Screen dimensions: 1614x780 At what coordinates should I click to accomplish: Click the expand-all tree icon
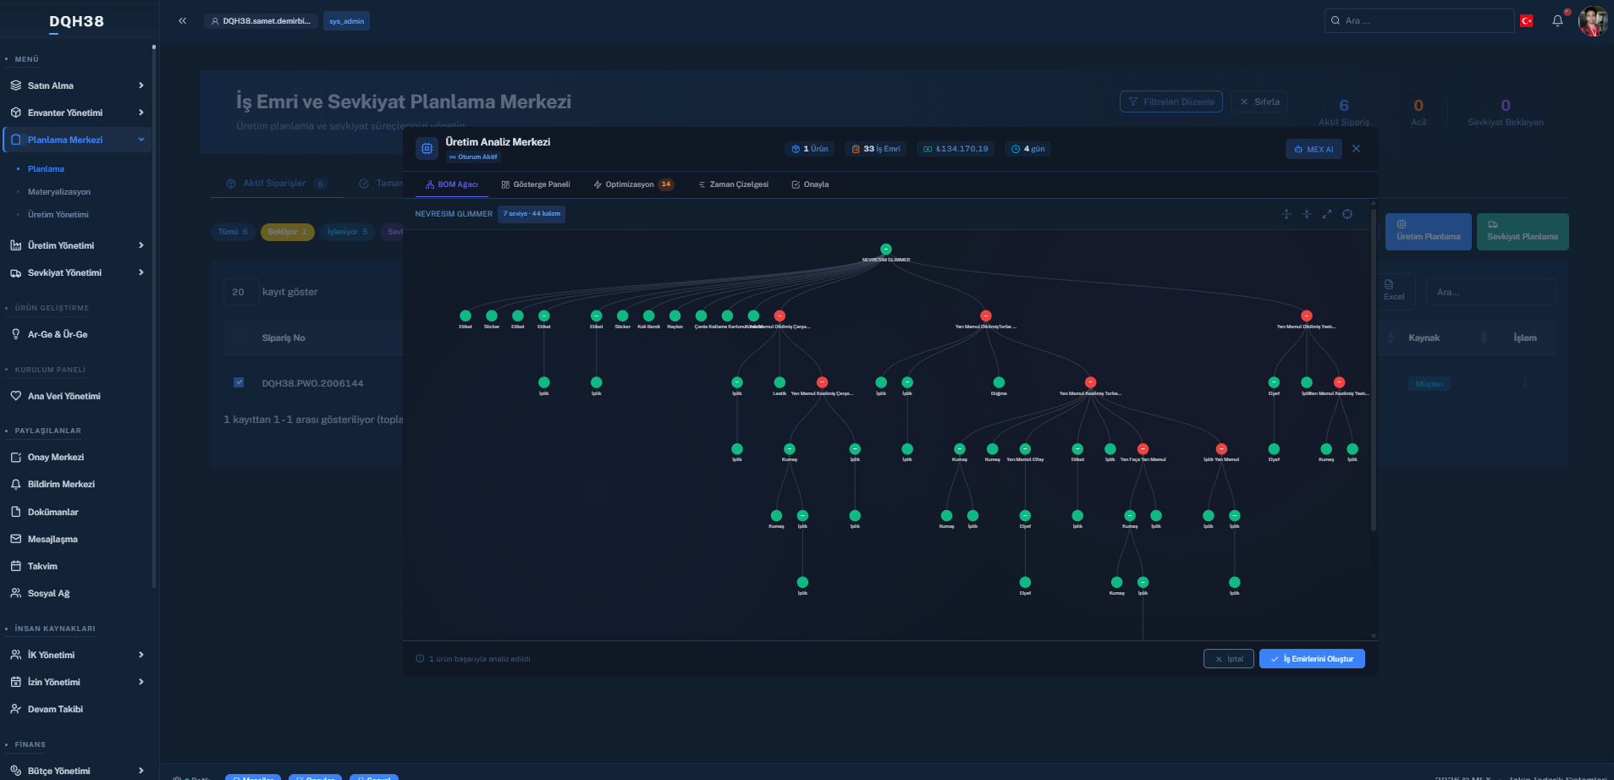coord(1286,214)
